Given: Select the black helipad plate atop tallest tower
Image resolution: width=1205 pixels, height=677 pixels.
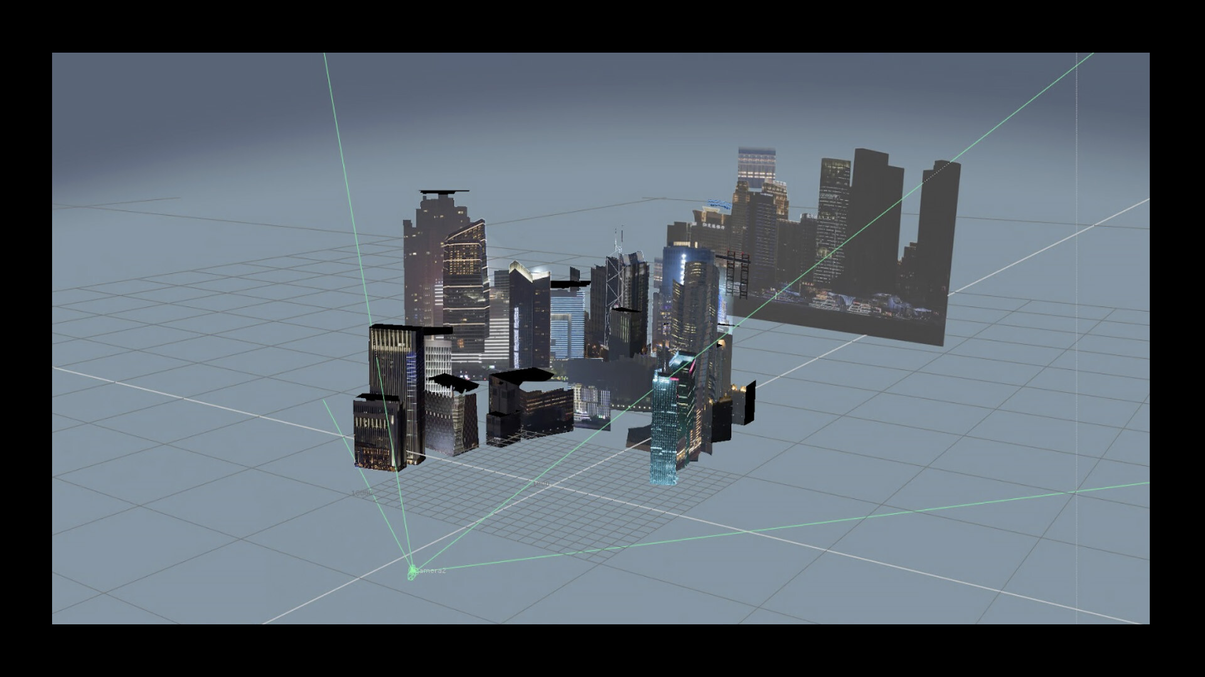Looking at the screenshot, I should pyautogui.click(x=444, y=191).
